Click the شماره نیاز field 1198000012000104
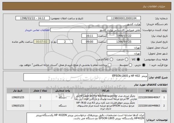Image resolution: width=174 pixels, height=123 pixels. (124, 18)
